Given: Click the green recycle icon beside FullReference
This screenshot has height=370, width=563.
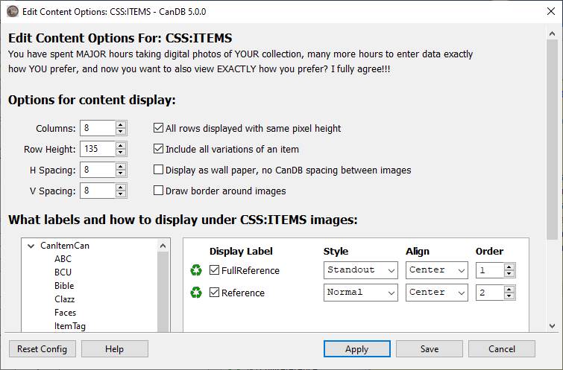Looking at the screenshot, I should [196, 270].
